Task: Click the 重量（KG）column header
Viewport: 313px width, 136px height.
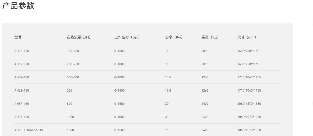Action: click(210, 37)
